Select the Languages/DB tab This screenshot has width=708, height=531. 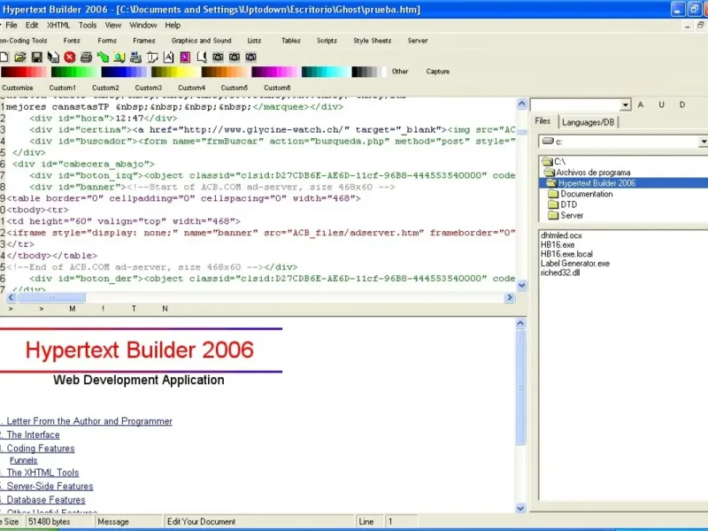pos(588,122)
